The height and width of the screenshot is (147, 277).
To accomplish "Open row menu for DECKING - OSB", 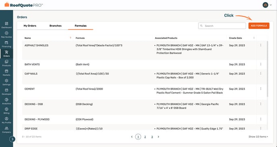I will point(260,104).
